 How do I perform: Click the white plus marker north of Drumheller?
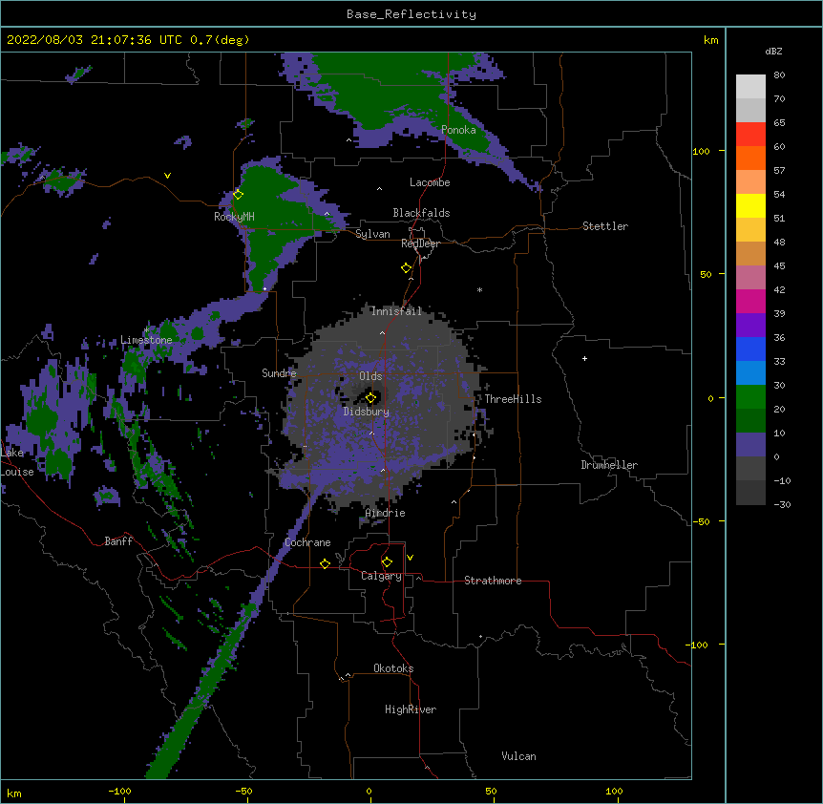click(x=584, y=358)
